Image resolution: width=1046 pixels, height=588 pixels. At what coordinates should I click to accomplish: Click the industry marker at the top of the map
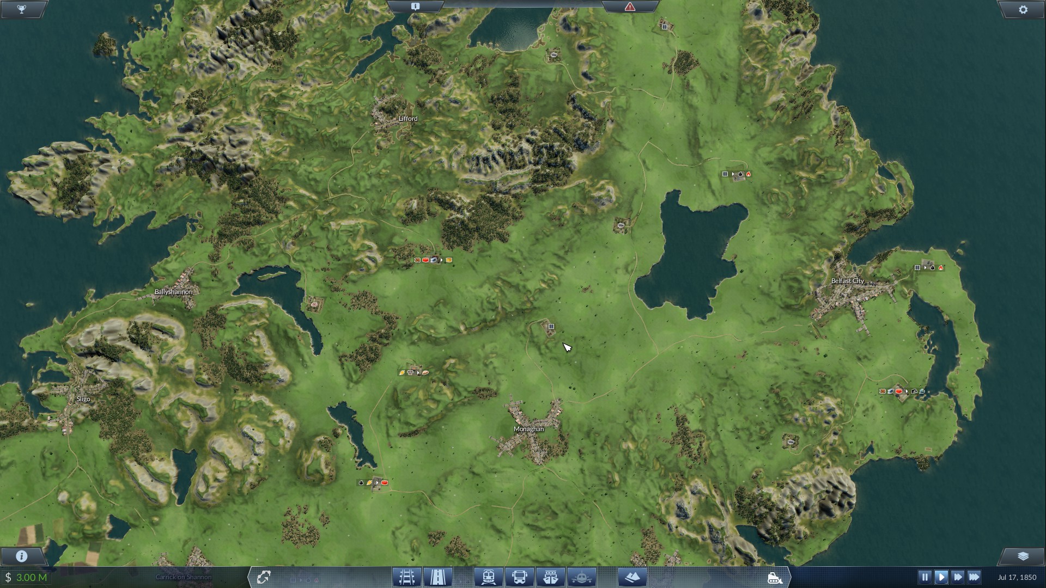tap(664, 27)
